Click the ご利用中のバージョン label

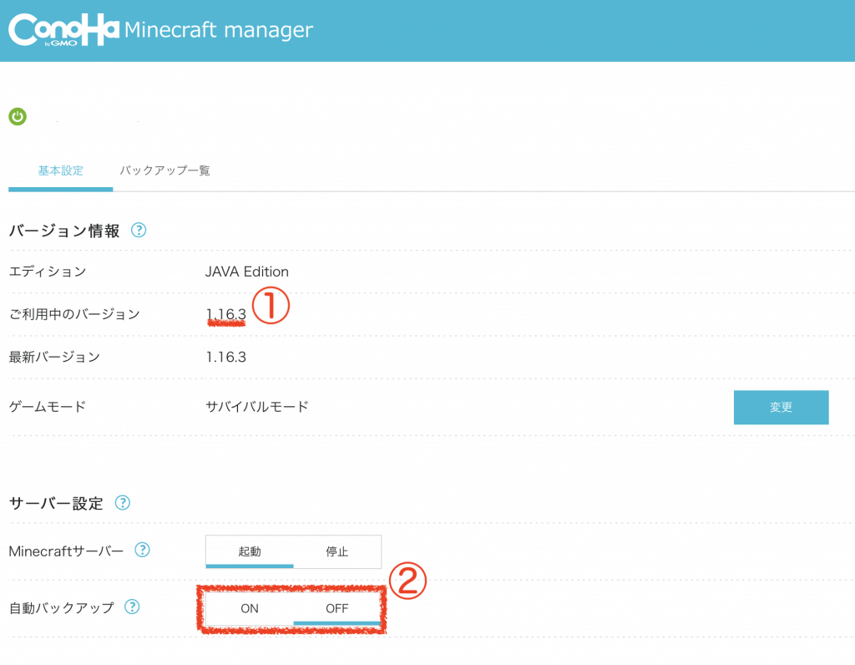[x=74, y=314]
